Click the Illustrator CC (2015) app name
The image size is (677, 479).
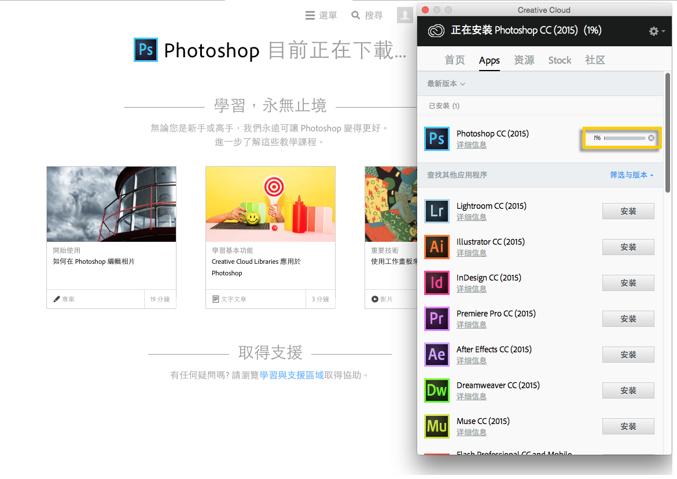(x=491, y=242)
